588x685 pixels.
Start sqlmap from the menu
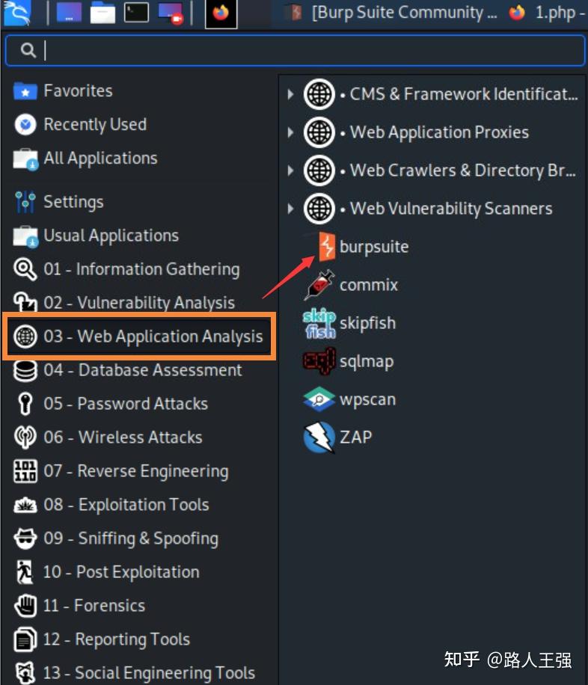click(366, 361)
